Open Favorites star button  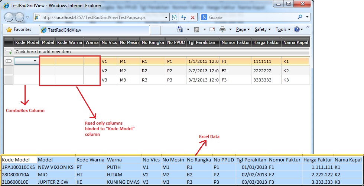pyautogui.click(x=19, y=29)
